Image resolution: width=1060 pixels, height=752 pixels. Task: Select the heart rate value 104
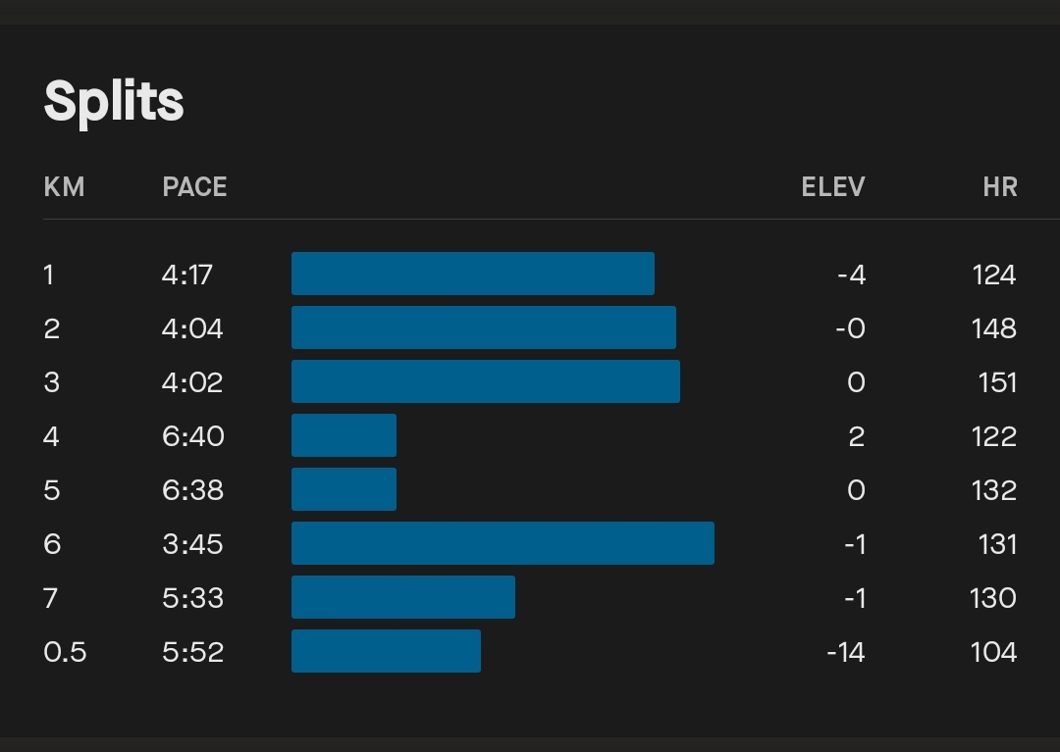pos(994,652)
